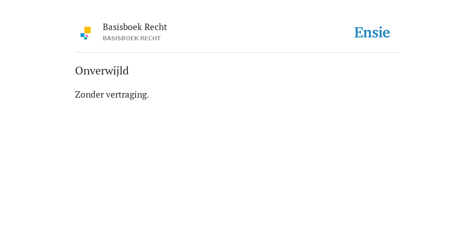Click the word Recht in the title

point(156,27)
